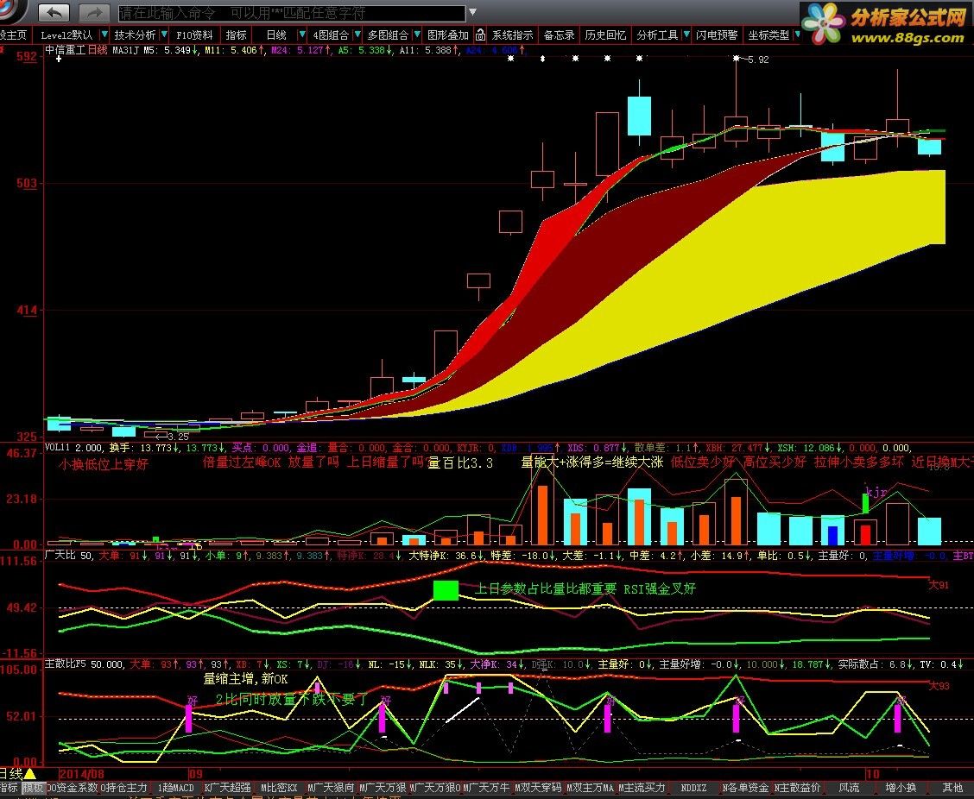Open the F10资料 page
The height and width of the screenshot is (799, 974).
coord(194,35)
